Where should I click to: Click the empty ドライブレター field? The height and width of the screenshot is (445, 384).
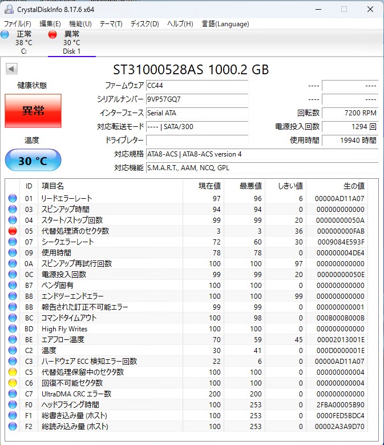point(197,140)
